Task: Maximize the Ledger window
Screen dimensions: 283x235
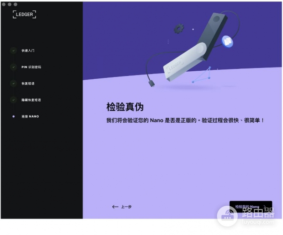Action: 16,4
